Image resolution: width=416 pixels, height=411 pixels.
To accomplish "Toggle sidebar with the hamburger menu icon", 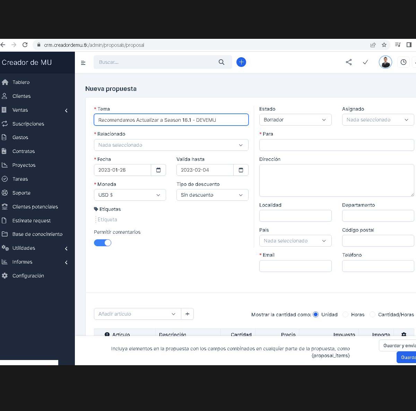I will [83, 63].
